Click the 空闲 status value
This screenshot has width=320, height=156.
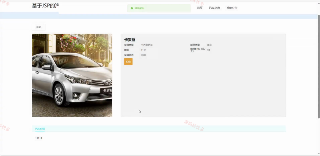[143, 55]
